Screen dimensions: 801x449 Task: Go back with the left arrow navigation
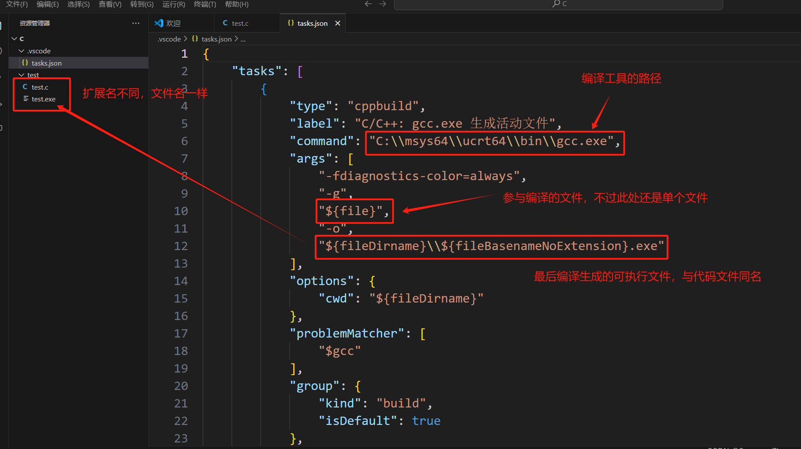pyautogui.click(x=368, y=4)
